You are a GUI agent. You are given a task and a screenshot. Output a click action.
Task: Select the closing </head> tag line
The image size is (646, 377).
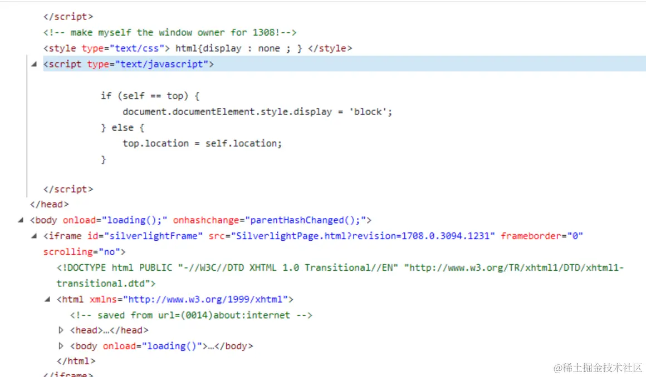[x=50, y=204]
